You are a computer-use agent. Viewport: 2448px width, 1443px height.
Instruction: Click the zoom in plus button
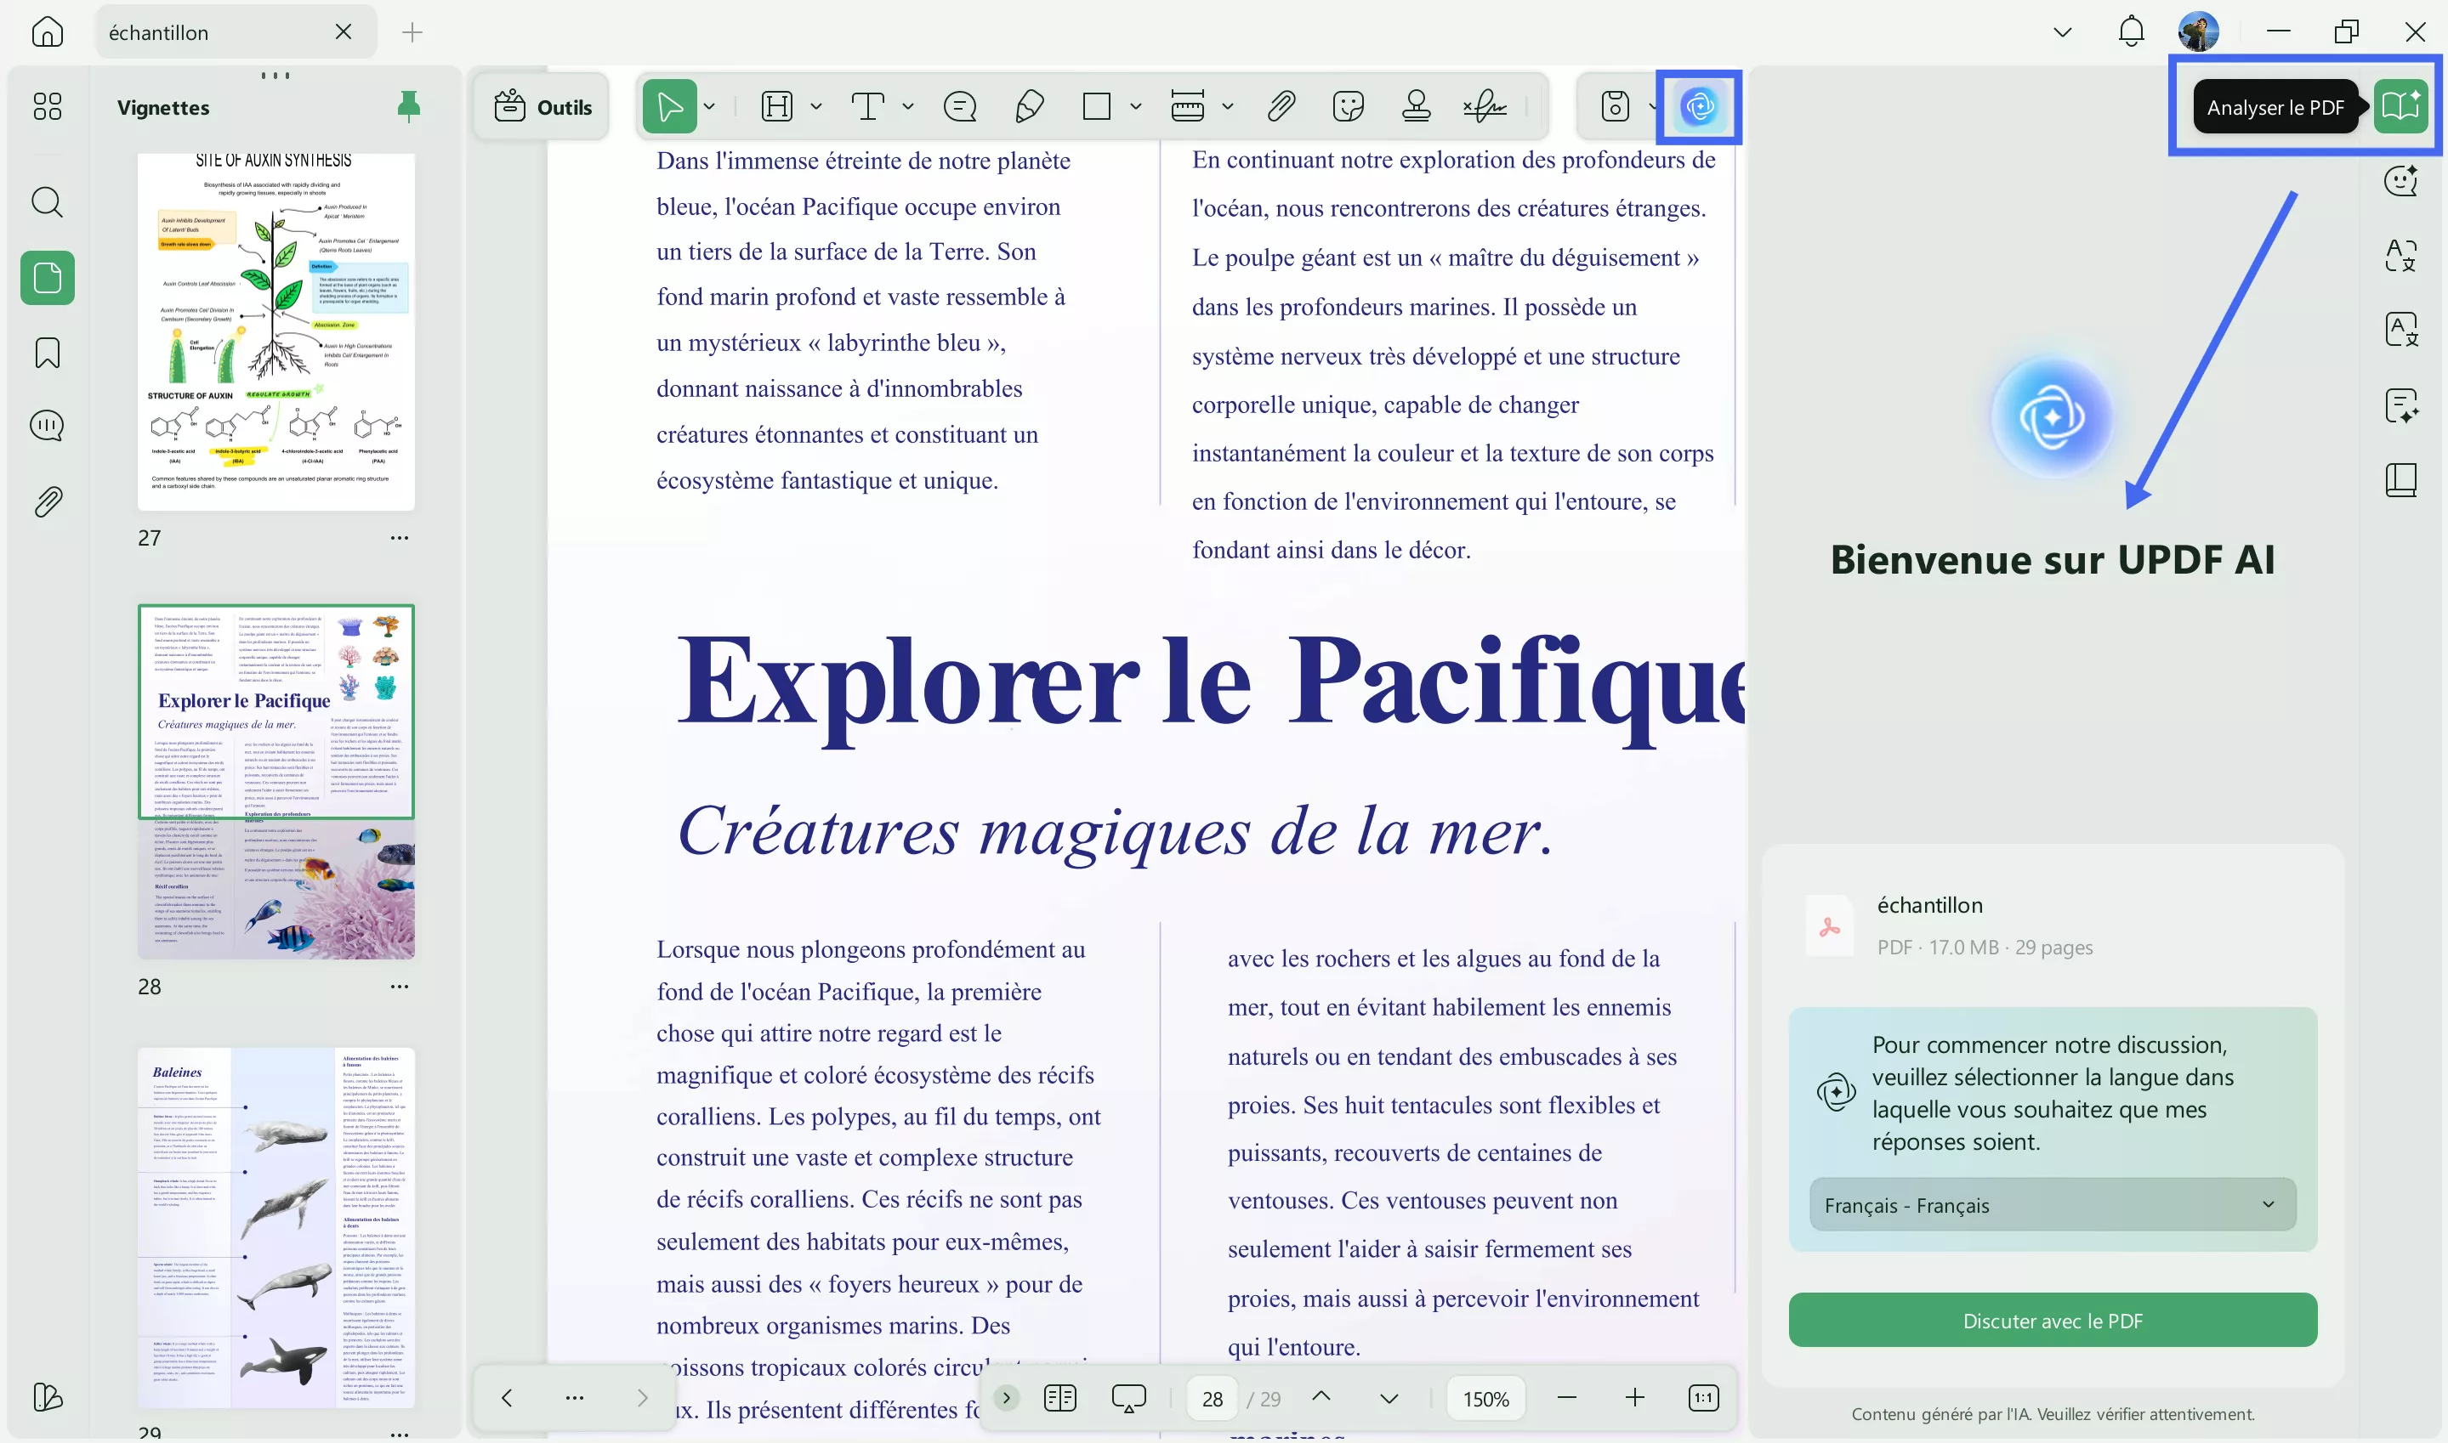pos(1634,1398)
